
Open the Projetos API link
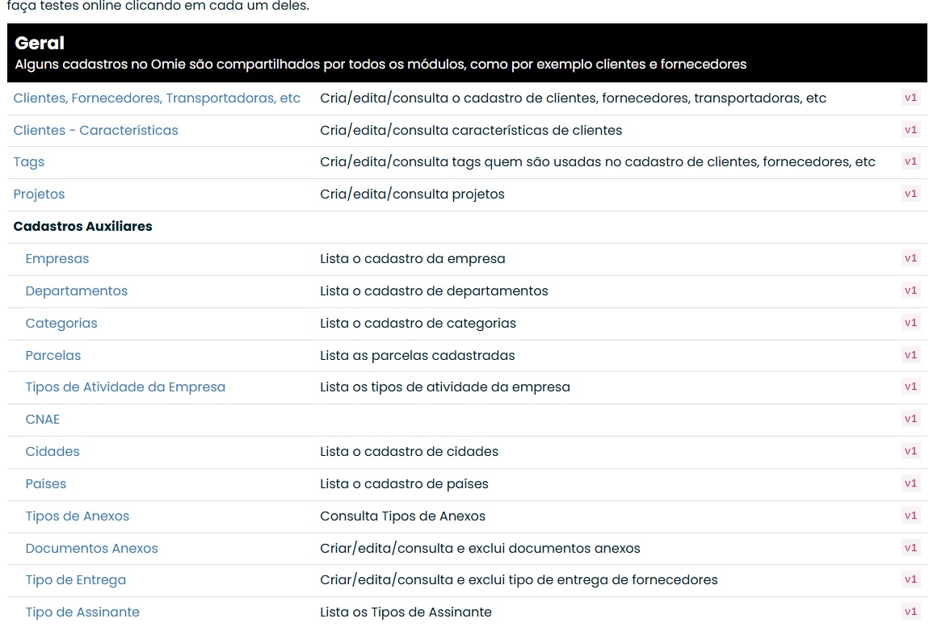[39, 194]
